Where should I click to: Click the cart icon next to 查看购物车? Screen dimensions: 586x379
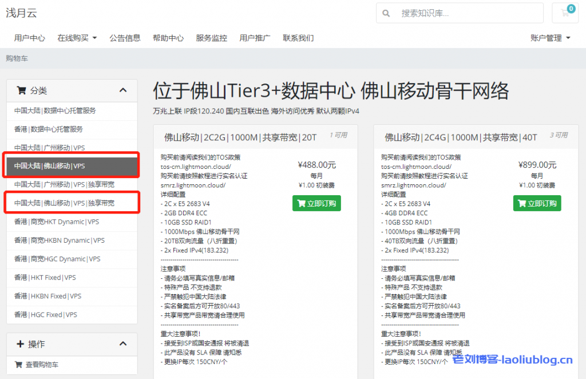19,364
